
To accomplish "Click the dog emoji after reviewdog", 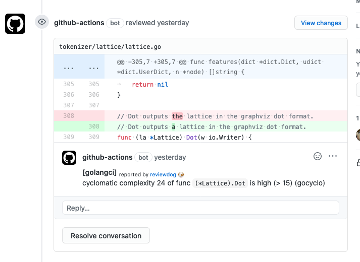I will [181, 174].
